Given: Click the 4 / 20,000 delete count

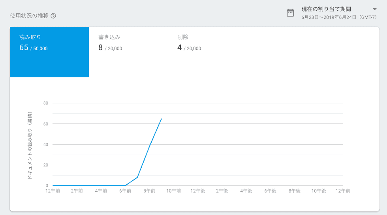Looking at the screenshot, I should point(189,48).
